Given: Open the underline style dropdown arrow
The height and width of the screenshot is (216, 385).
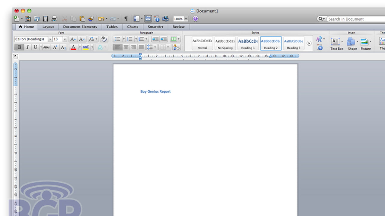Looking at the screenshot, I should [41, 47].
